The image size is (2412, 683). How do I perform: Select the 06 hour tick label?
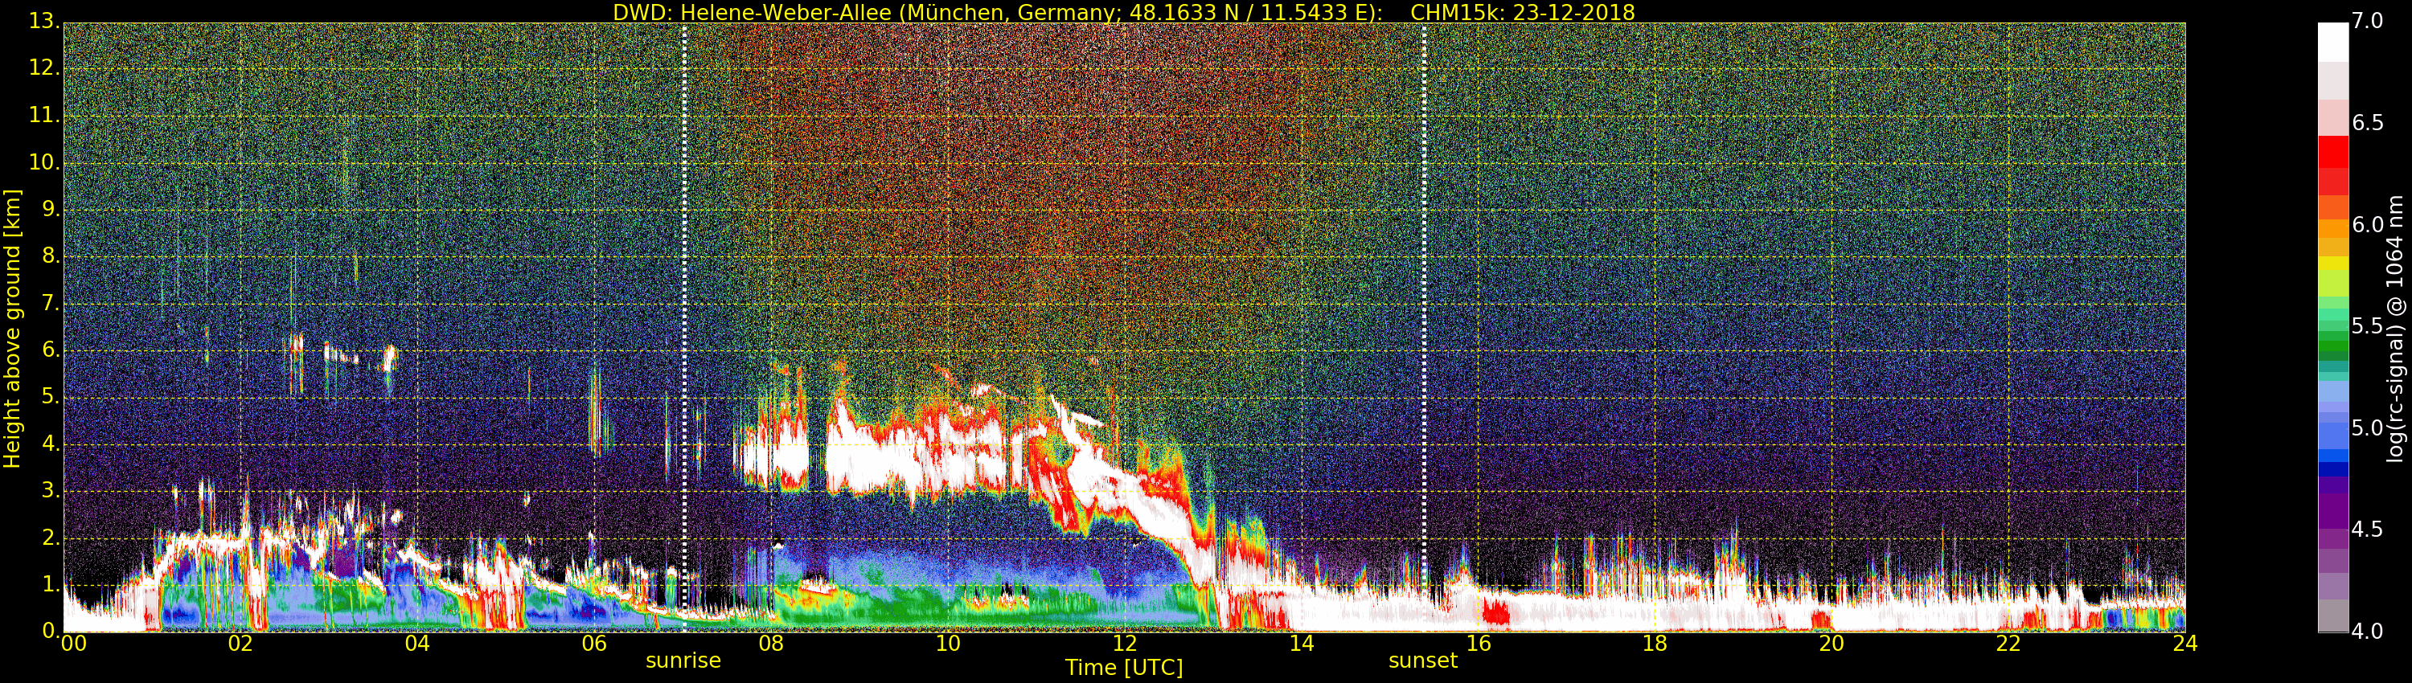pos(593,643)
